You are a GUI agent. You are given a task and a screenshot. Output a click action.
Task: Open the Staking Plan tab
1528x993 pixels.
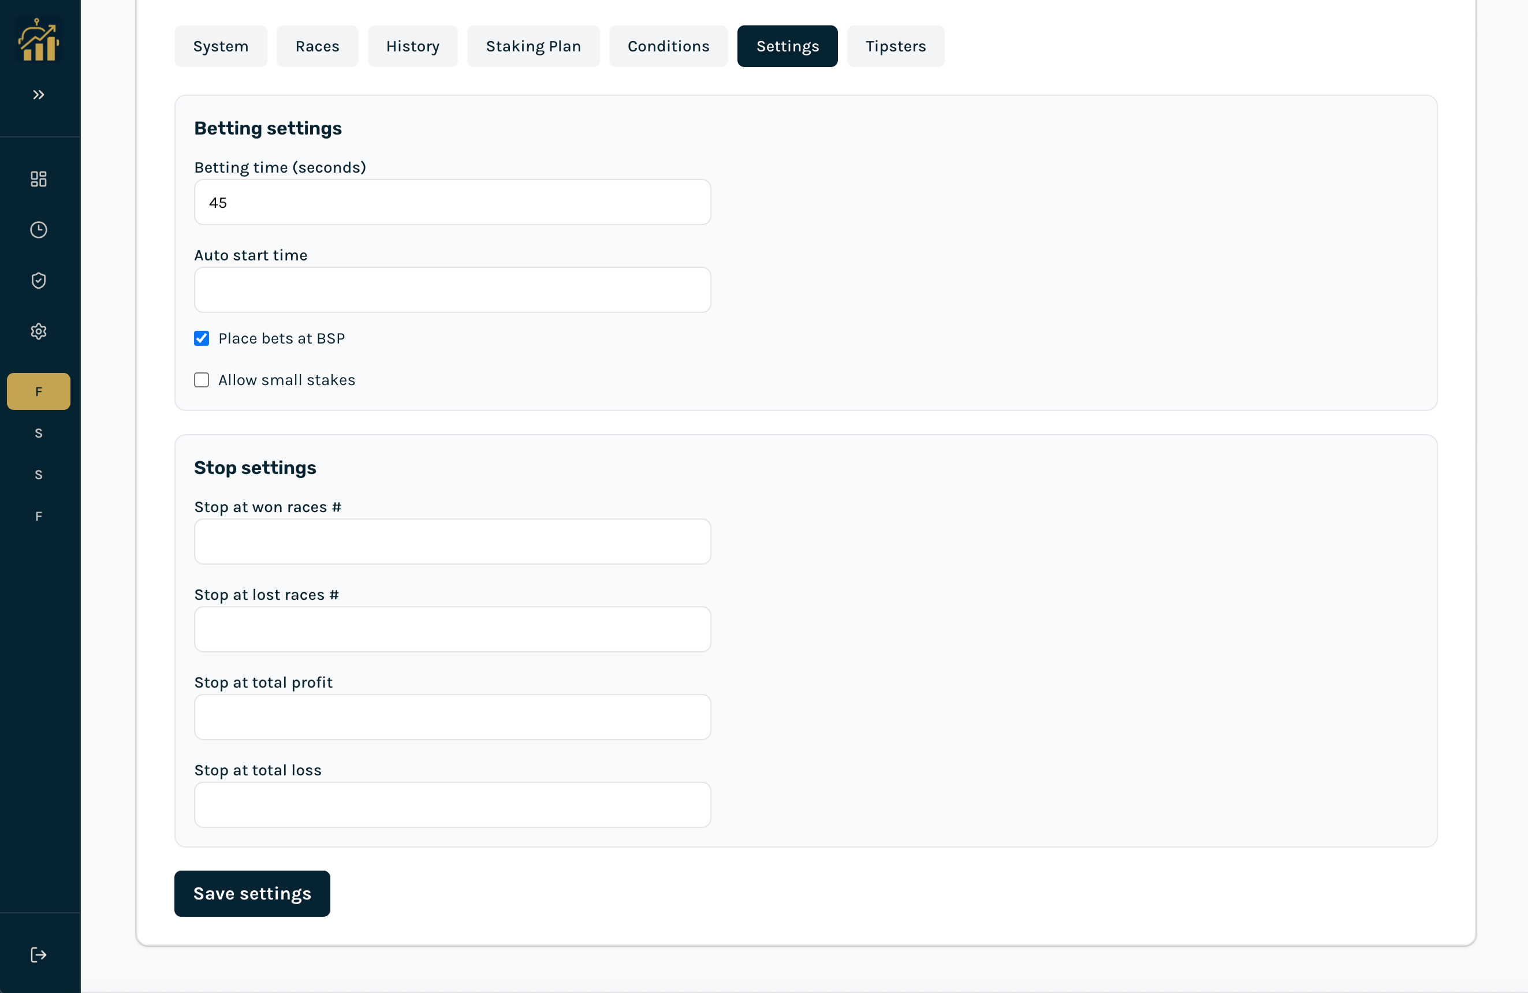(x=534, y=46)
